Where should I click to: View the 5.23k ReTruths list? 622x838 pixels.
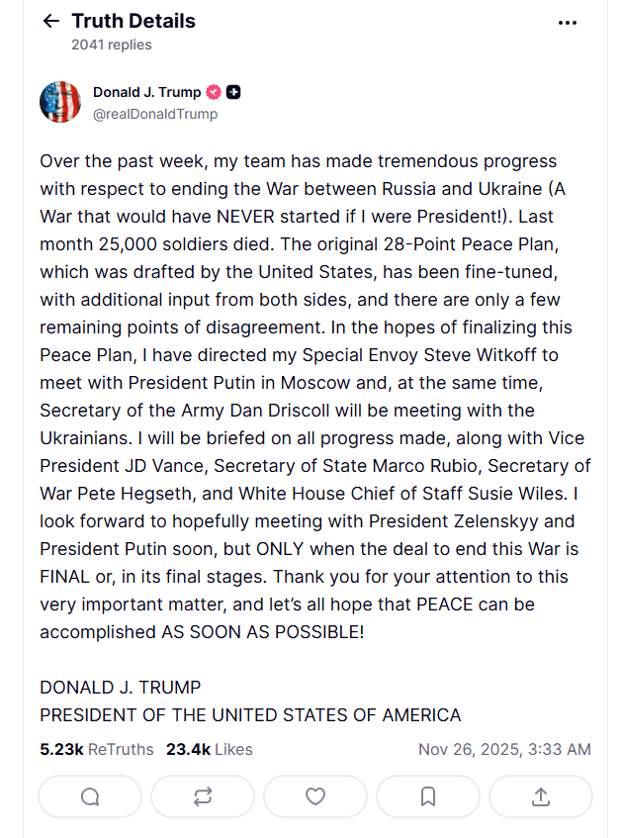pos(97,749)
